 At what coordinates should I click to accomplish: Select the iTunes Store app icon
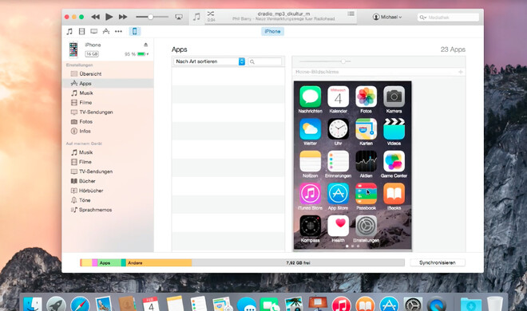click(x=311, y=194)
